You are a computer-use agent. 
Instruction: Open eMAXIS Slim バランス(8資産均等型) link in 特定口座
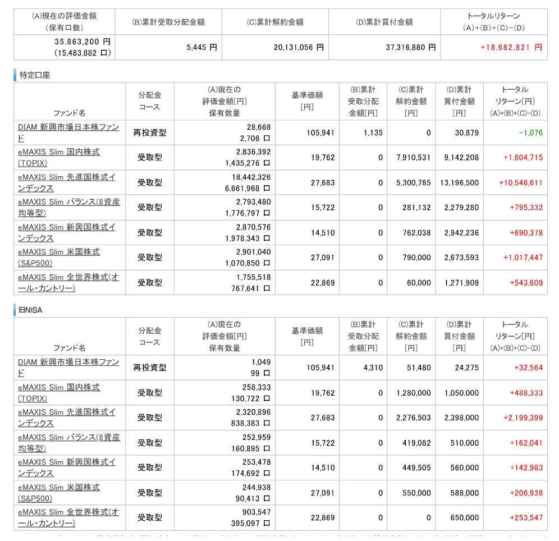[x=69, y=208]
